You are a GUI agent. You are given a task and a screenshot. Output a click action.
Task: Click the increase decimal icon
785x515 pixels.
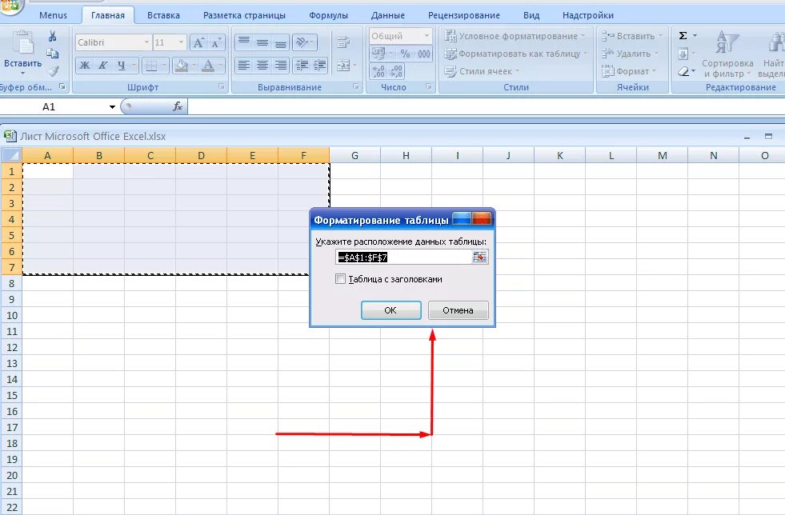[378, 71]
